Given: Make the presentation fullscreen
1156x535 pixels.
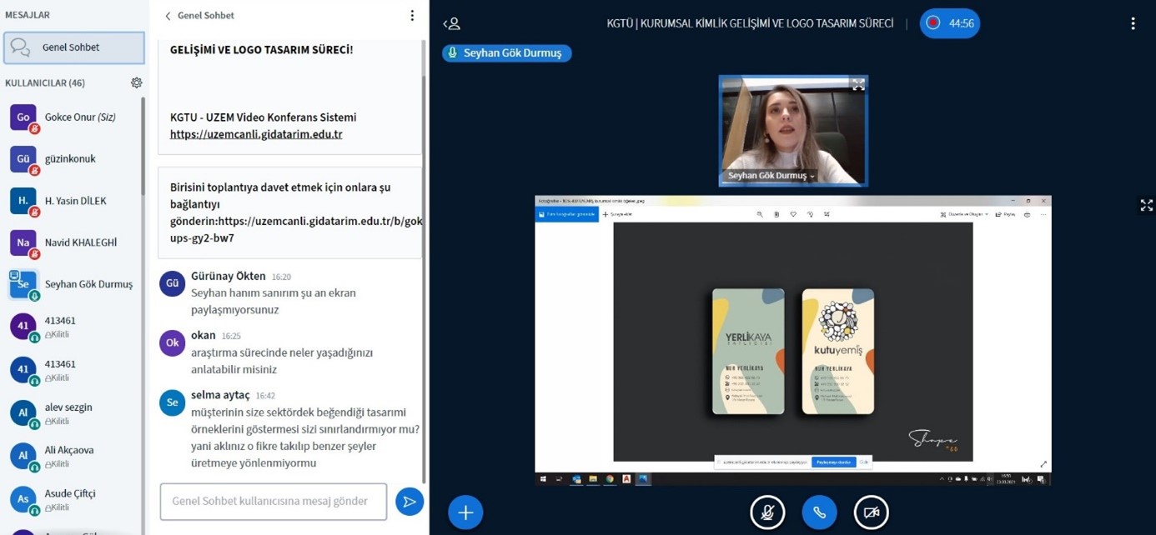Looking at the screenshot, I should (x=1146, y=205).
